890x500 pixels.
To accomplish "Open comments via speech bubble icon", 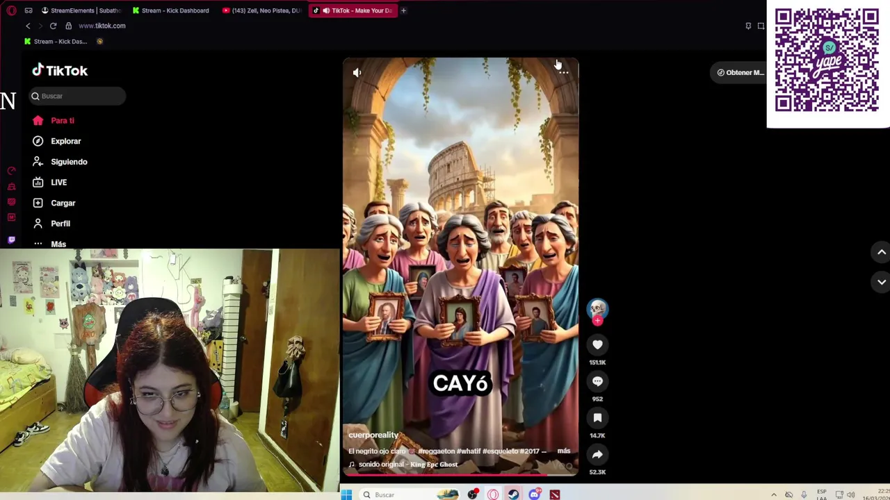I will click(597, 381).
